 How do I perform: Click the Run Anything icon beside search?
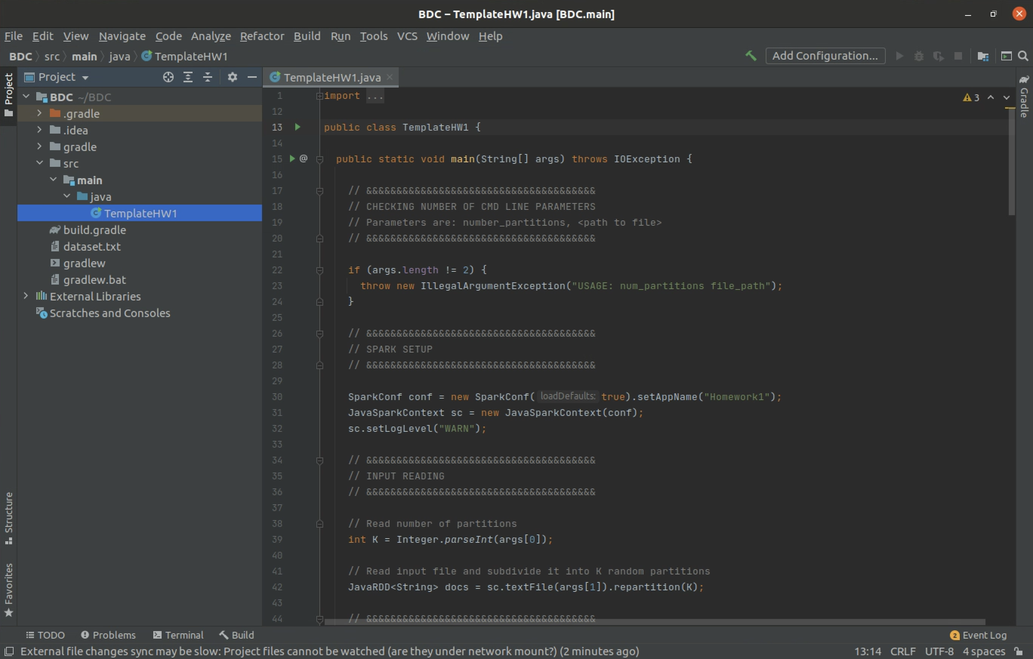(1007, 56)
